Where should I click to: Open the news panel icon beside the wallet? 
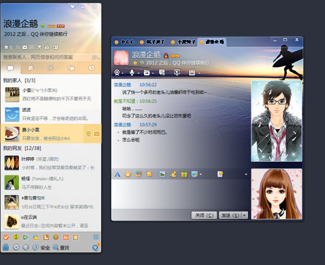coord(56,47)
